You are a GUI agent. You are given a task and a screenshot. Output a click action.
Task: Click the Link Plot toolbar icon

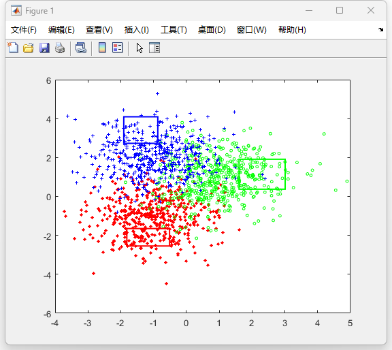[81, 48]
